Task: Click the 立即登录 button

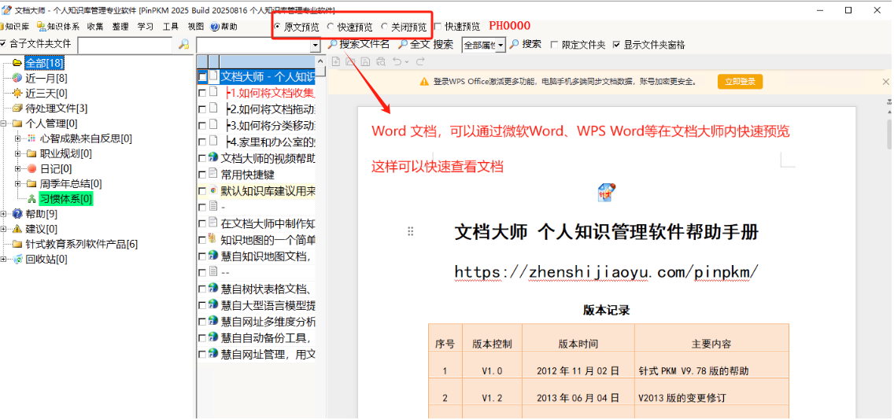Action: [x=740, y=81]
